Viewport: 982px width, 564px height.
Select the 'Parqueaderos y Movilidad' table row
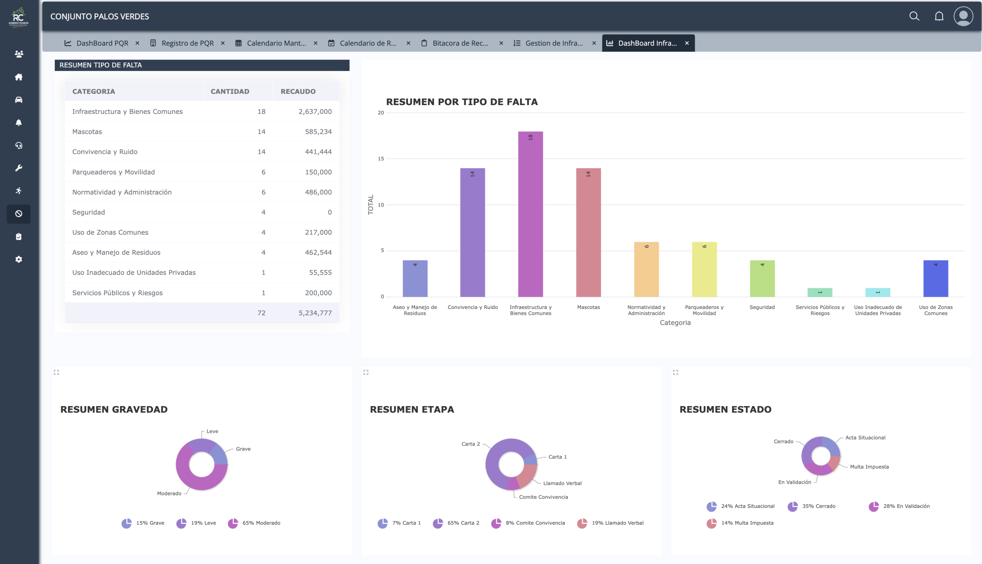click(x=202, y=172)
